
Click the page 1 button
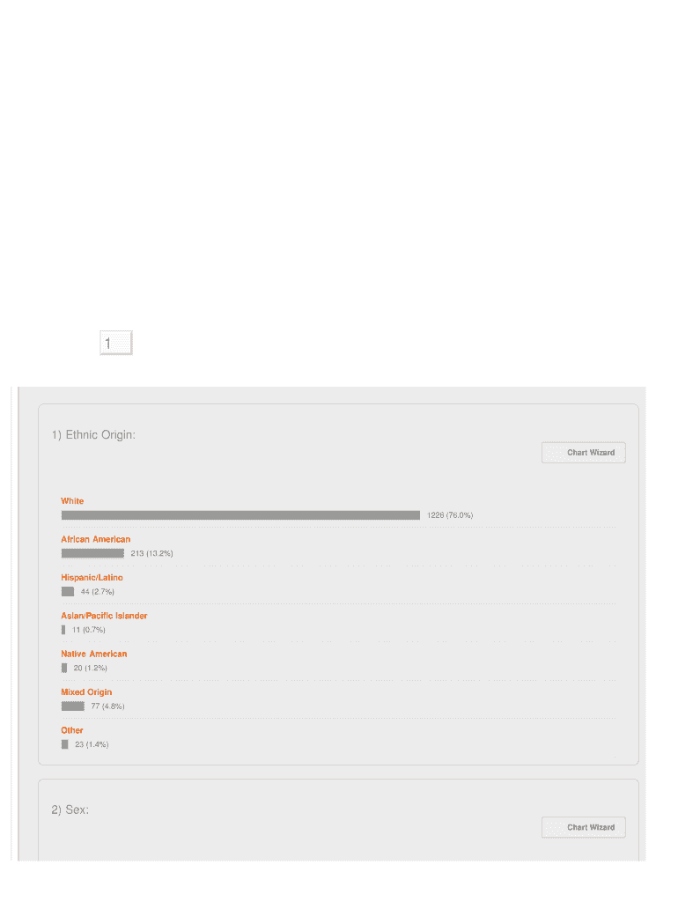(115, 343)
